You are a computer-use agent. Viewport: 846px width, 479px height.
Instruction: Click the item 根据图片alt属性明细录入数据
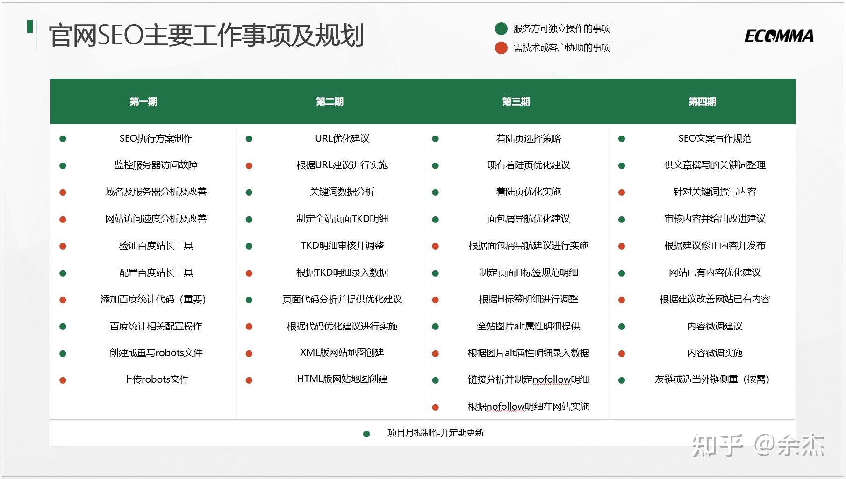tap(529, 353)
